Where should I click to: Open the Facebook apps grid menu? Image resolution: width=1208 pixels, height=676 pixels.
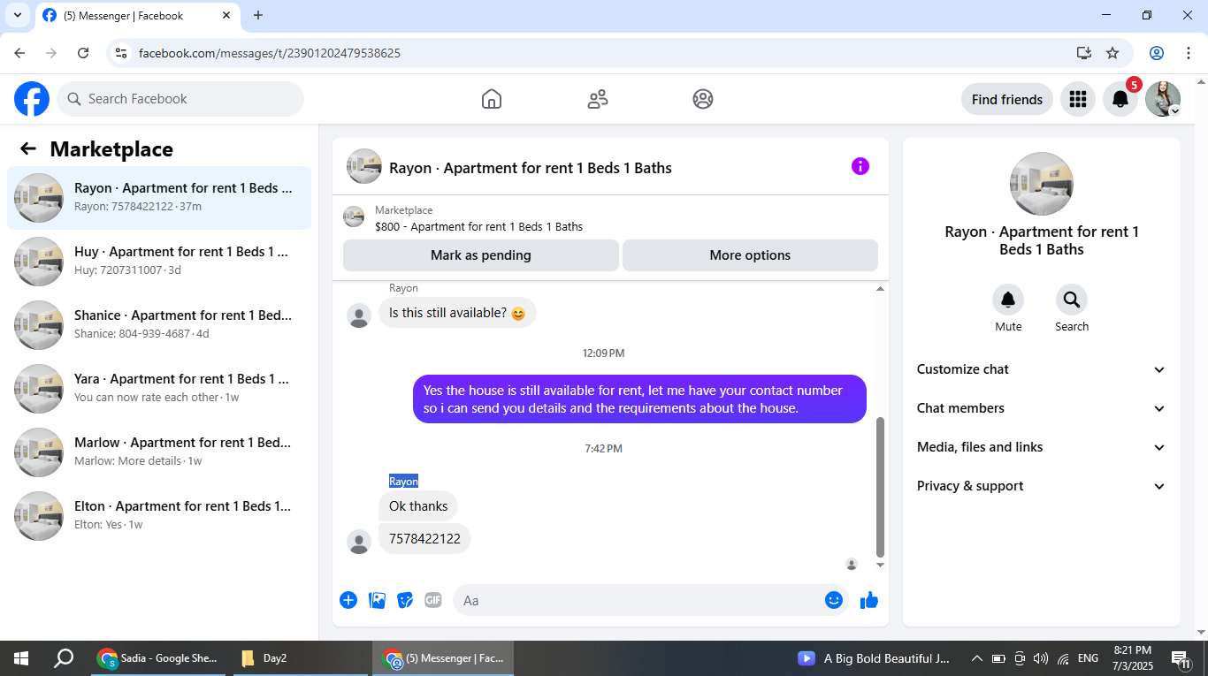1077,99
